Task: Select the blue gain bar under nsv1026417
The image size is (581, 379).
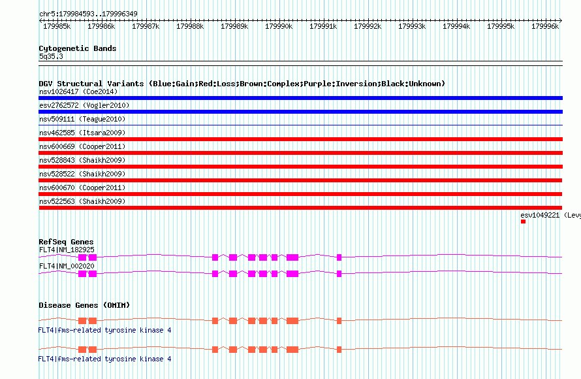Action: tap(300, 98)
